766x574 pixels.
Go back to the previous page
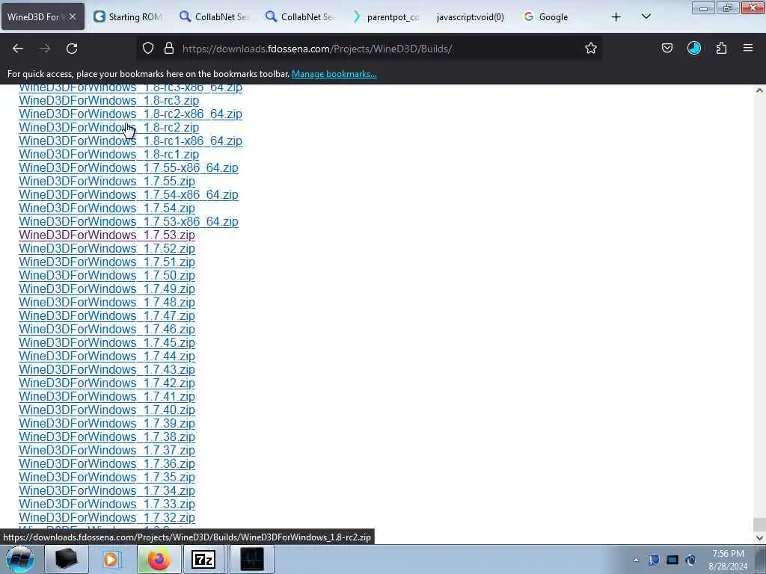(18, 49)
